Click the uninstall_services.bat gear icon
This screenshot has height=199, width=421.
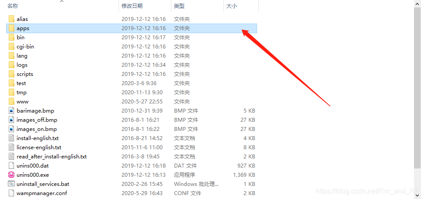[x=11, y=184]
